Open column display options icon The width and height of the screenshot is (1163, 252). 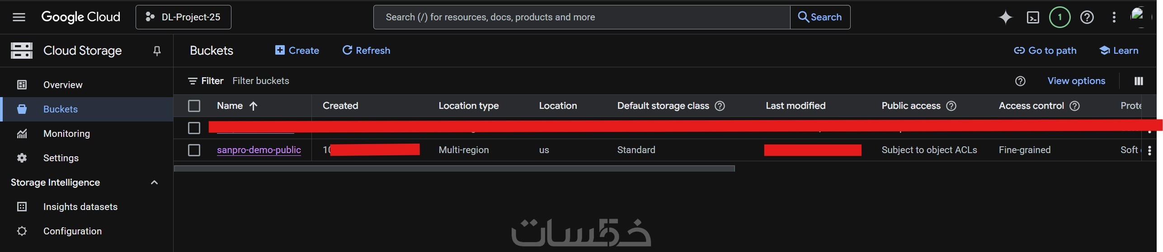click(1139, 81)
